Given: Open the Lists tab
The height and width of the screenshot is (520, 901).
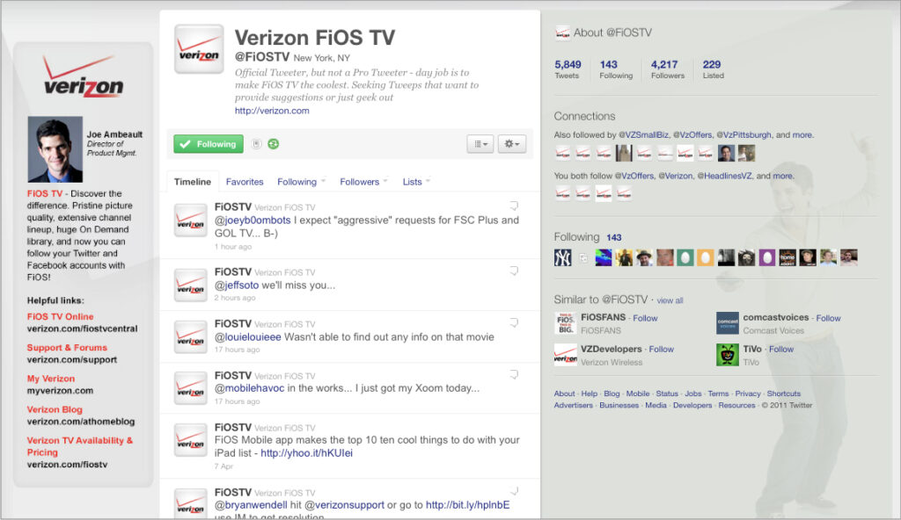Looking at the screenshot, I should [x=412, y=181].
